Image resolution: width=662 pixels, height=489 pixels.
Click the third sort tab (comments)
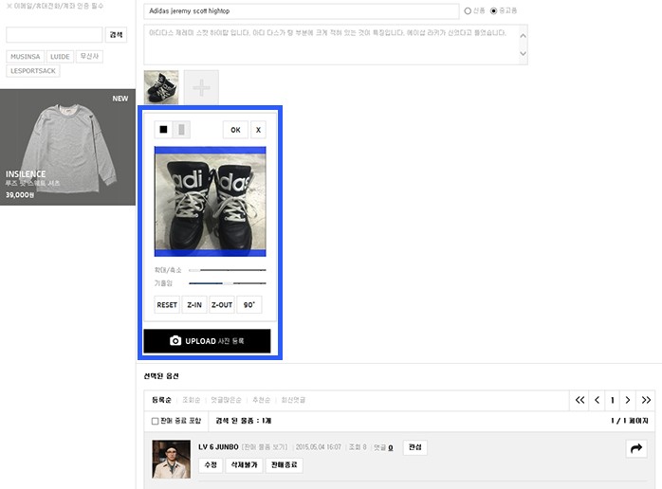pos(227,400)
